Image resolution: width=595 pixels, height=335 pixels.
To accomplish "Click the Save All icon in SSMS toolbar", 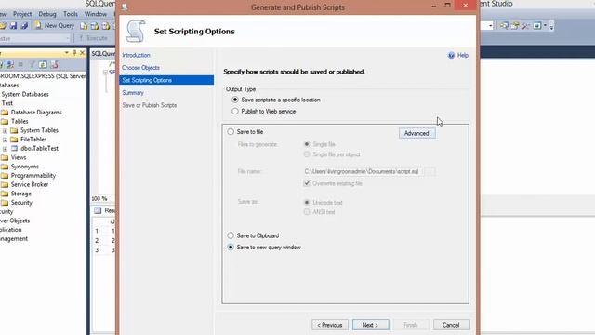I will tap(24, 25).
